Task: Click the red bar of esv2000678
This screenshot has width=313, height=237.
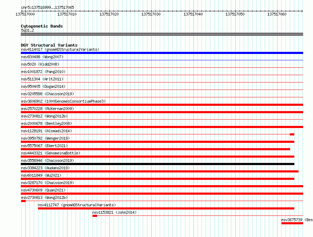Action: pyautogui.click(x=162, y=127)
